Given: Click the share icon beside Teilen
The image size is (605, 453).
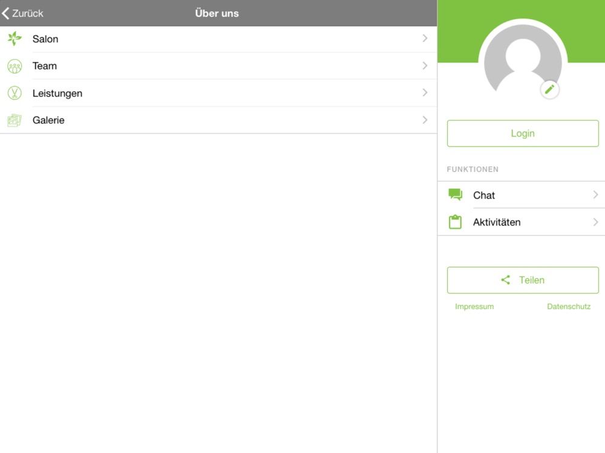Looking at the screenshot, I should click(x=505, y=280).
